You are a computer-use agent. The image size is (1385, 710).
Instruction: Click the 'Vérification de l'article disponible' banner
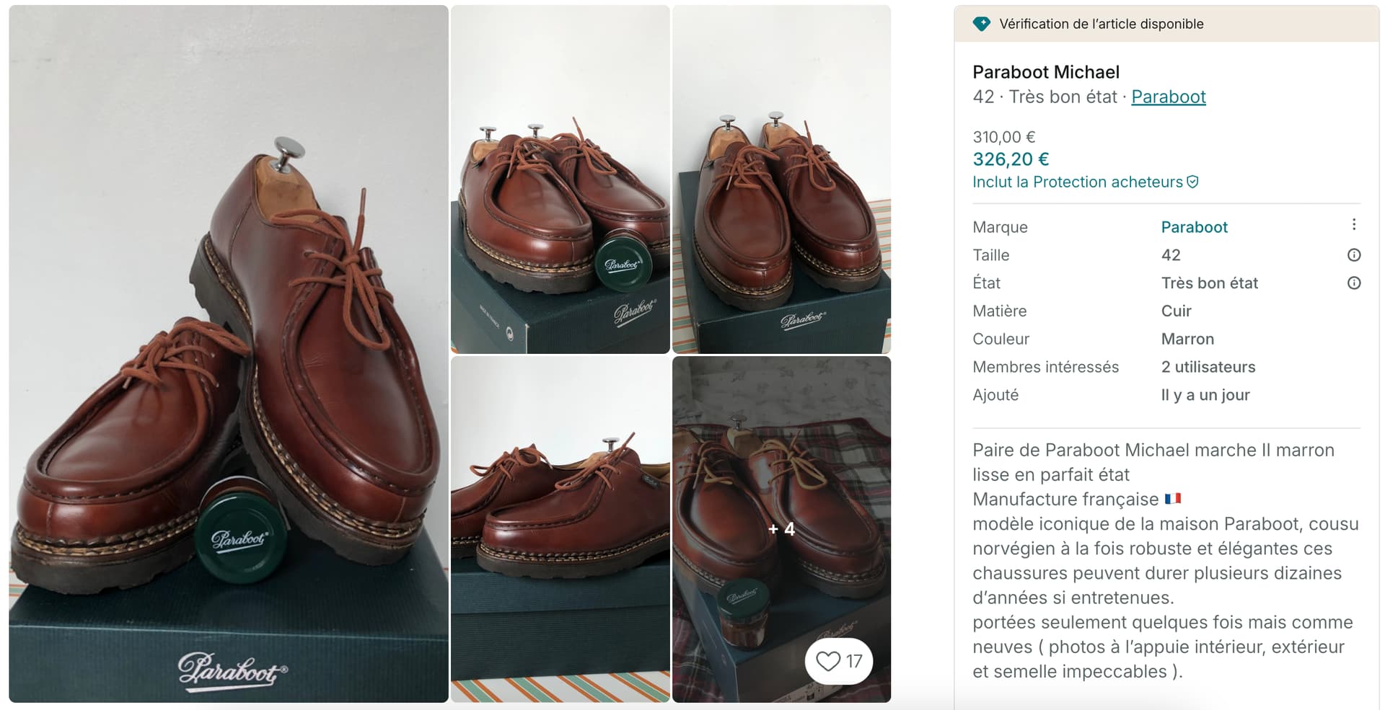pyautogui.click(x=1101, y=24)
